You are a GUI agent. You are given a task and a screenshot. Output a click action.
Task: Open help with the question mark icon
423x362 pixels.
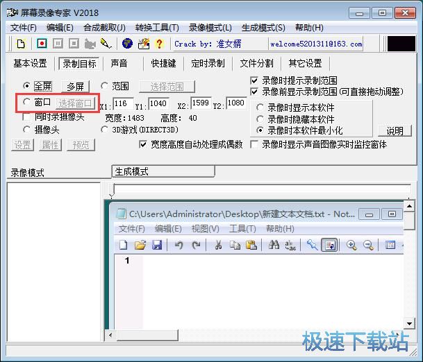point(160,44)
